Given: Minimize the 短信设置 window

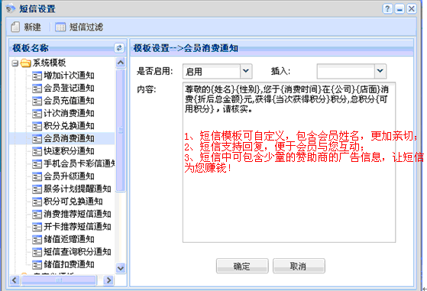Looking at the screenshot, I should (x=400, y=8).
